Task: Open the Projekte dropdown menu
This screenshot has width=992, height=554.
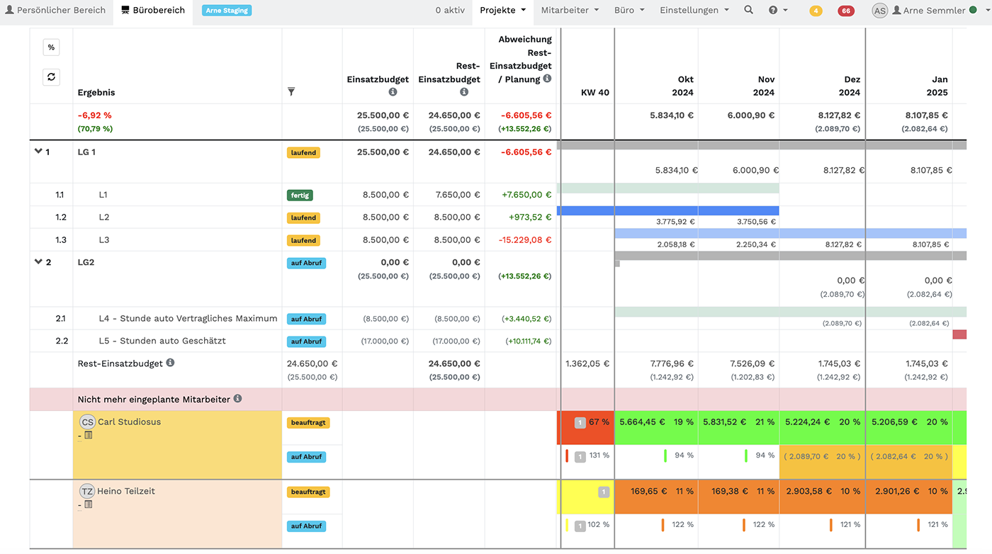Action: click(x=502, y=10)
